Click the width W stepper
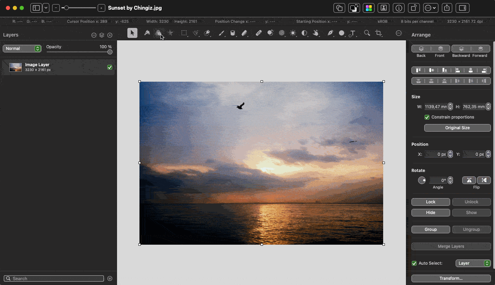The image size is (495, 285). click(450, 107)
